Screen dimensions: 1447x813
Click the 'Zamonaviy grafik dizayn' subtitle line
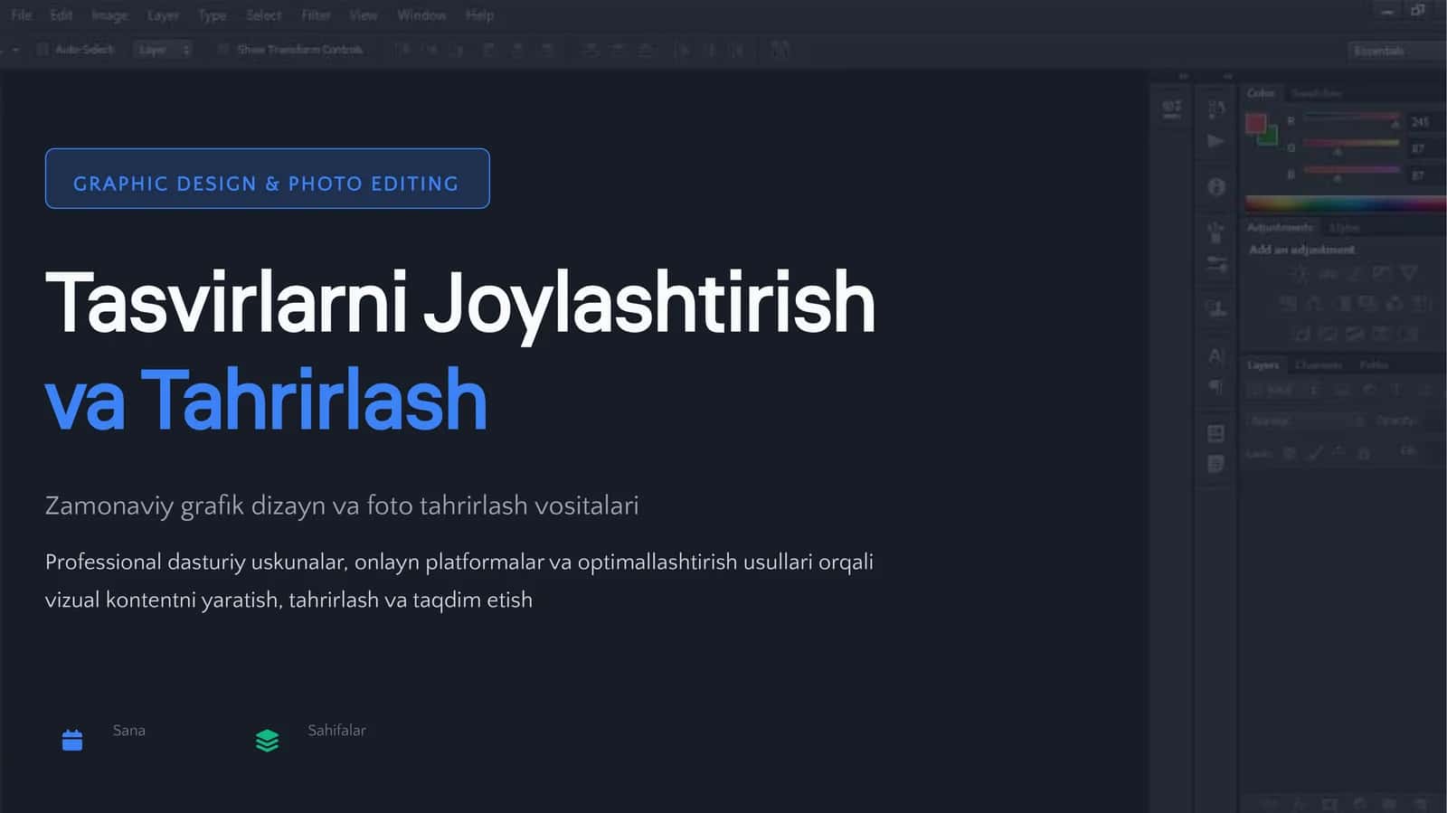click(342, 506)
